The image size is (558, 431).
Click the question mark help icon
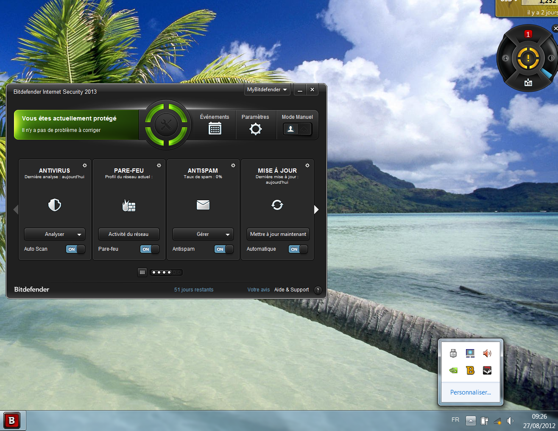[x=318, y=290]
